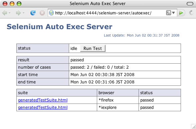Viewport: 196px width, 129px height.
Task: Close the window with red button
Action: pos(5,4)
